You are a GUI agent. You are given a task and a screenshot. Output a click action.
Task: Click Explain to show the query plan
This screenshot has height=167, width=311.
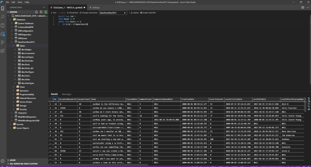coord(135,13)
